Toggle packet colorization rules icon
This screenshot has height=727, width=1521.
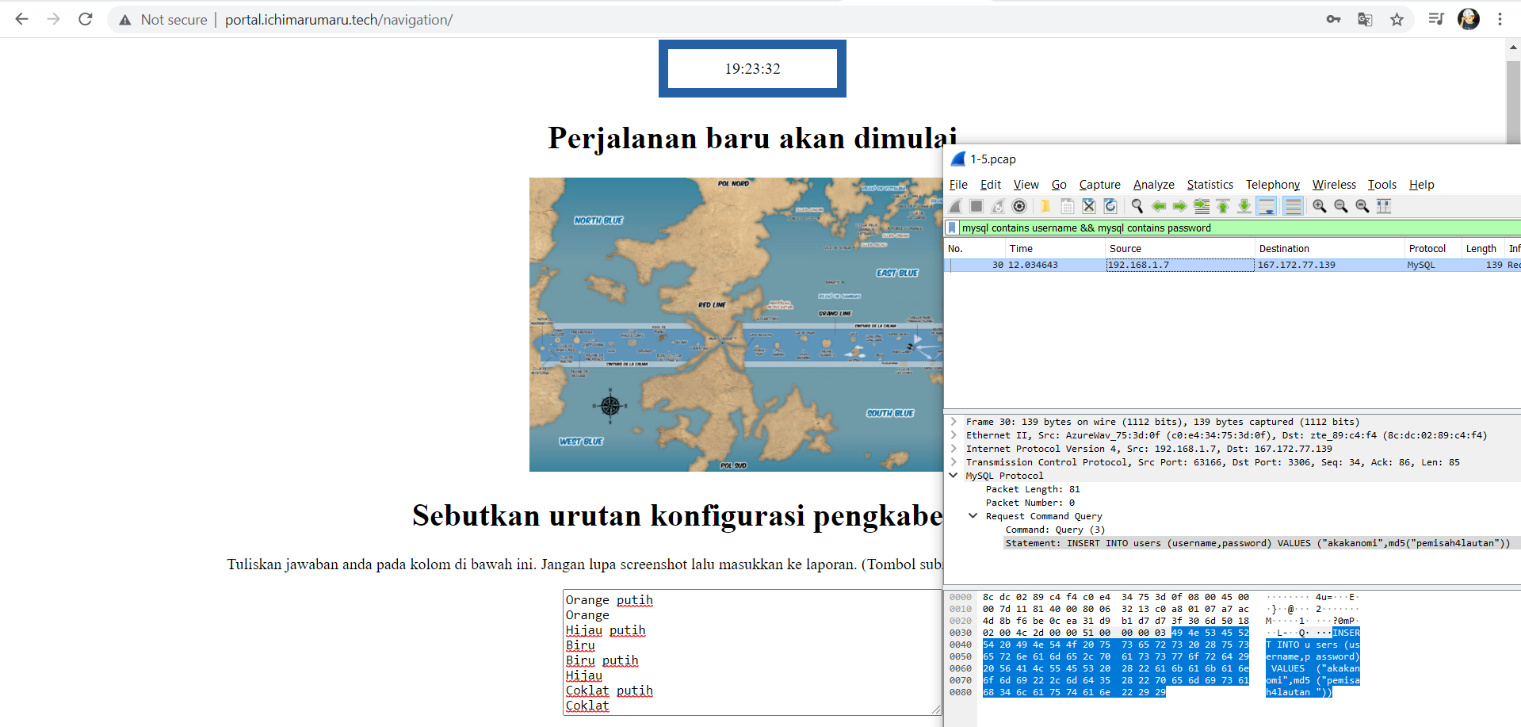click(x=1293, y=206)
